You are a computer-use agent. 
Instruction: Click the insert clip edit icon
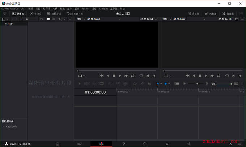pos(111,84)
